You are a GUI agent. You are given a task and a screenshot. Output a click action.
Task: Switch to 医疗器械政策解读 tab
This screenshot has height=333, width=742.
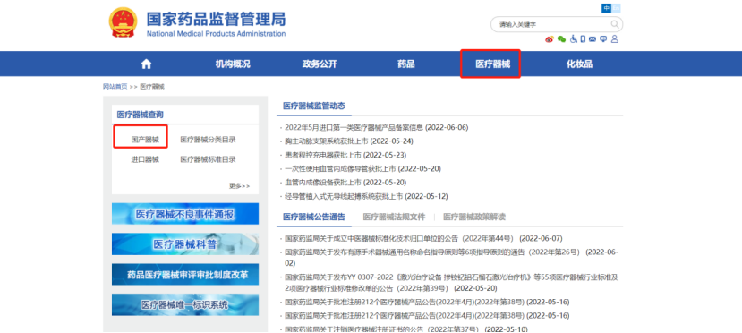pyautogui.click(x=474, y=218)
